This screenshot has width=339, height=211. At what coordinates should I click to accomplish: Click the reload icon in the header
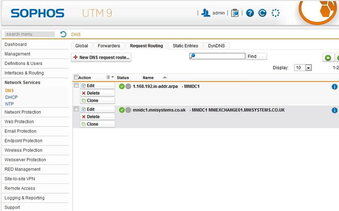tap(262, 13)
